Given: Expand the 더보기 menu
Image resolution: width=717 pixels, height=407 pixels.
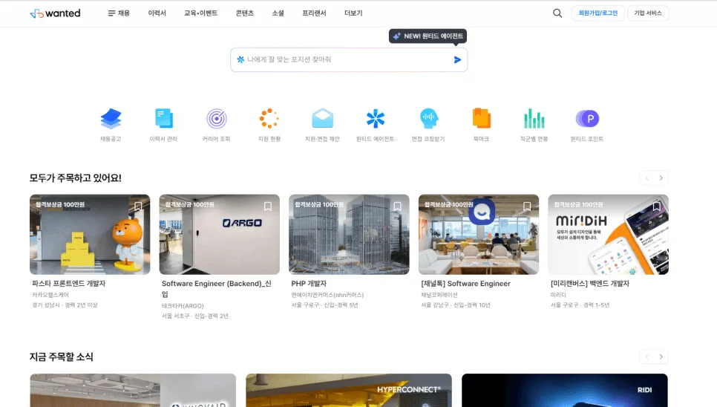Looking at the screenshot, I should point(353,13).
